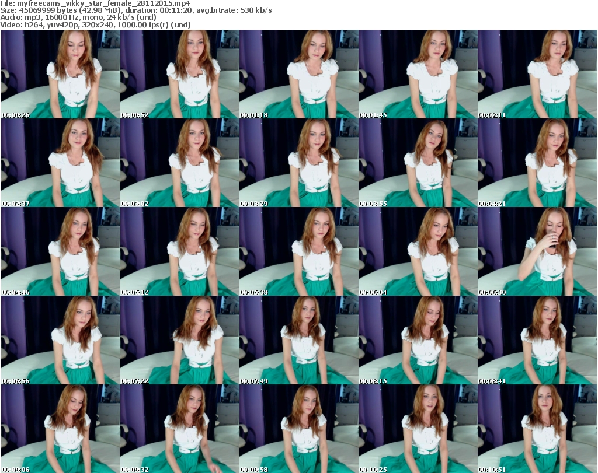The width and height of the screenshot is (598, 473).
Task: Select the frame timestamped 00:02:37
Action: [x=61, y=163]
